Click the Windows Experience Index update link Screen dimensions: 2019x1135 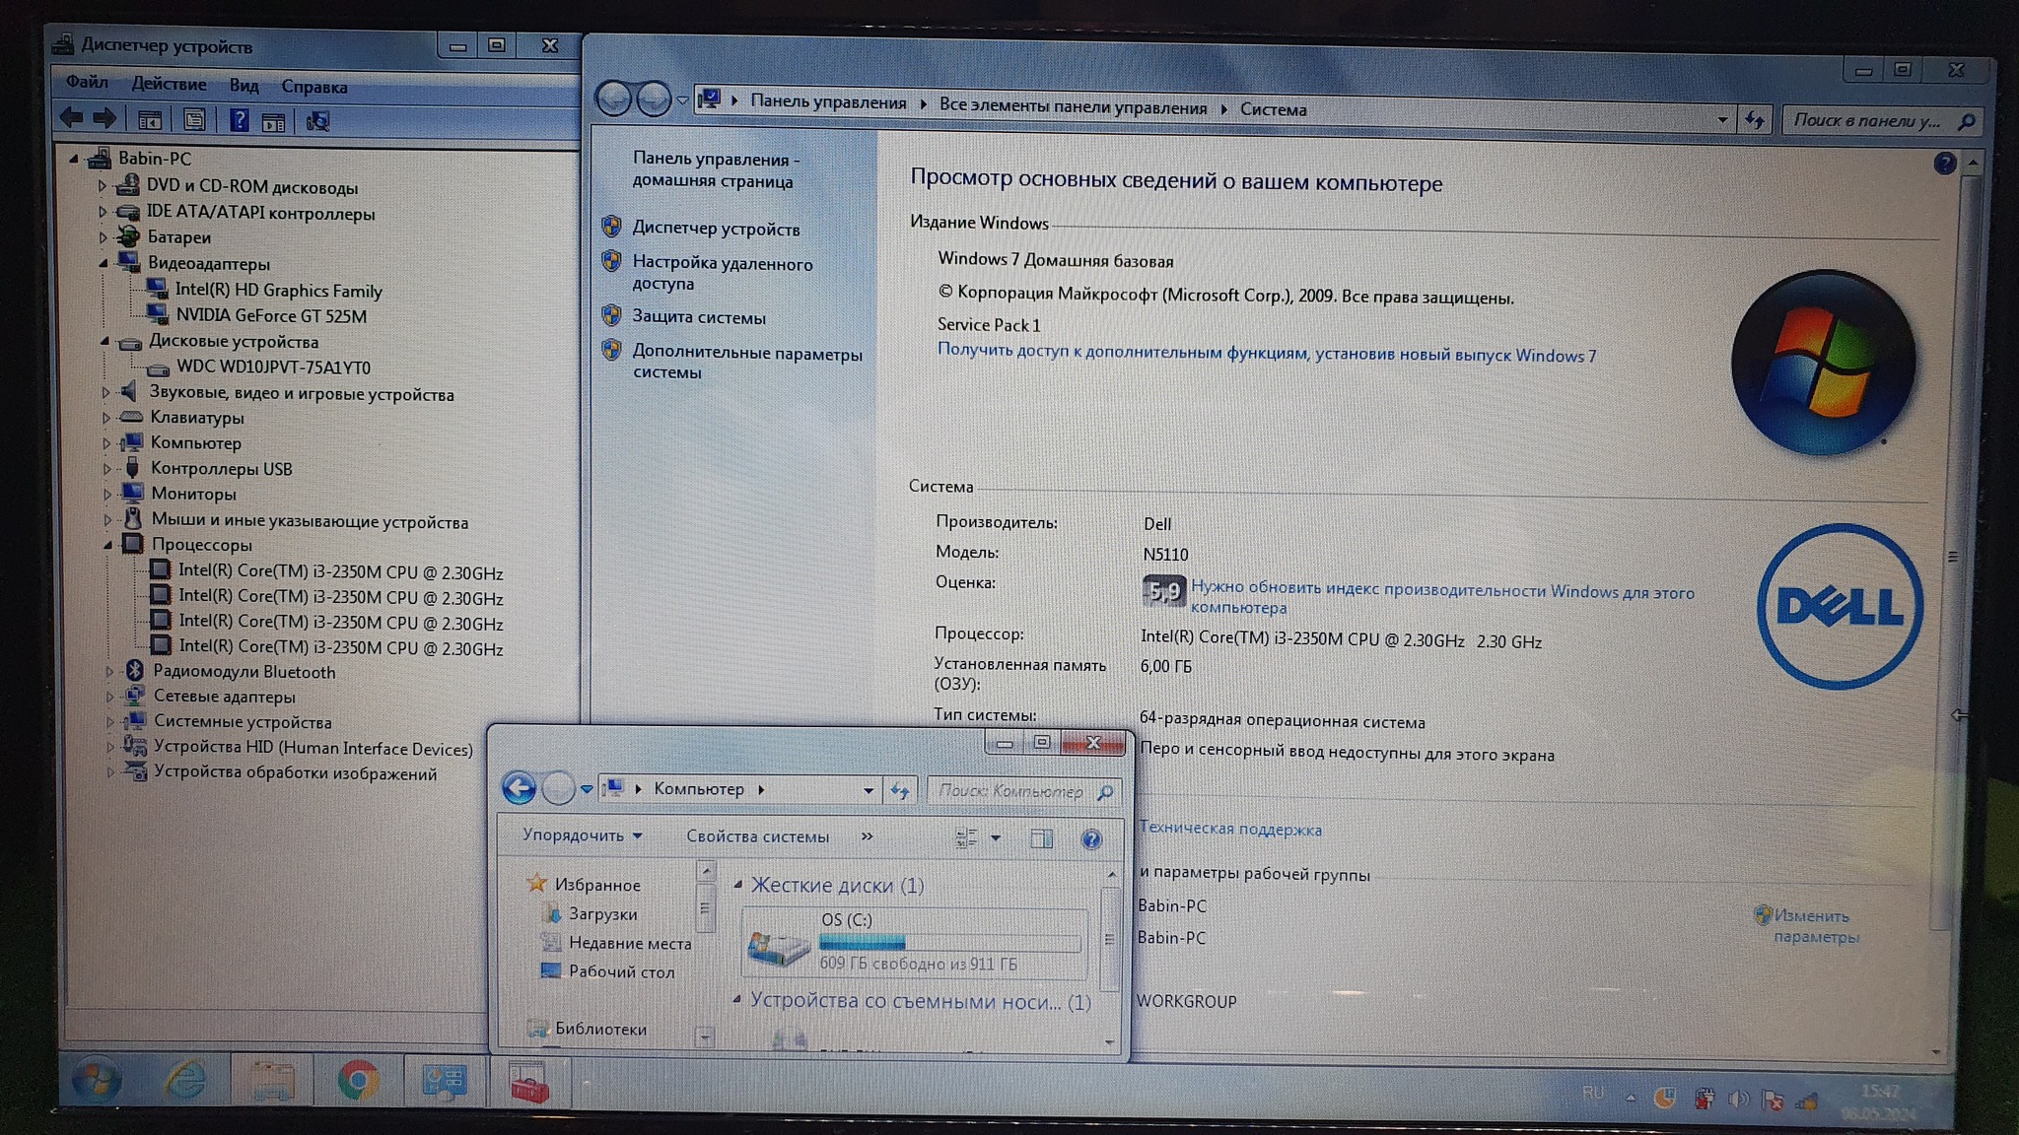tap(1441, 591)
